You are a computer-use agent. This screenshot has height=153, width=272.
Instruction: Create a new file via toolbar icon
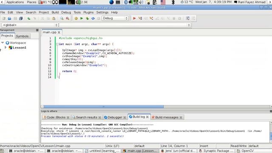(4, 18)
